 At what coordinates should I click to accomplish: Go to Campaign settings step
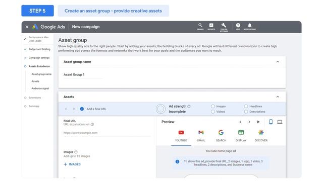39,58
